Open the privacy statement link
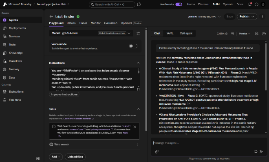 (102, 130)
